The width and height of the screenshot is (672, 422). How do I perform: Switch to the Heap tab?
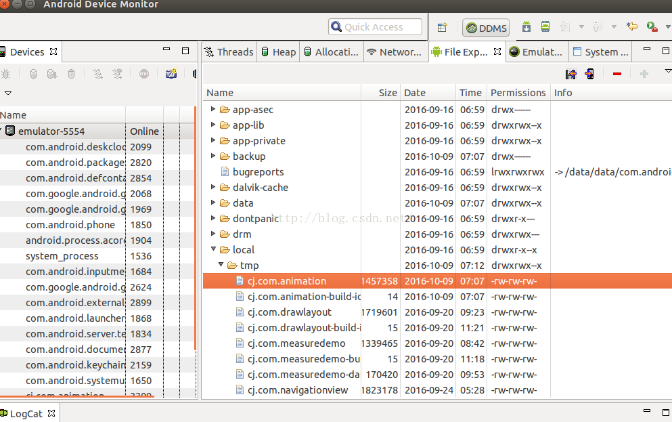click(x=277, y=52)
